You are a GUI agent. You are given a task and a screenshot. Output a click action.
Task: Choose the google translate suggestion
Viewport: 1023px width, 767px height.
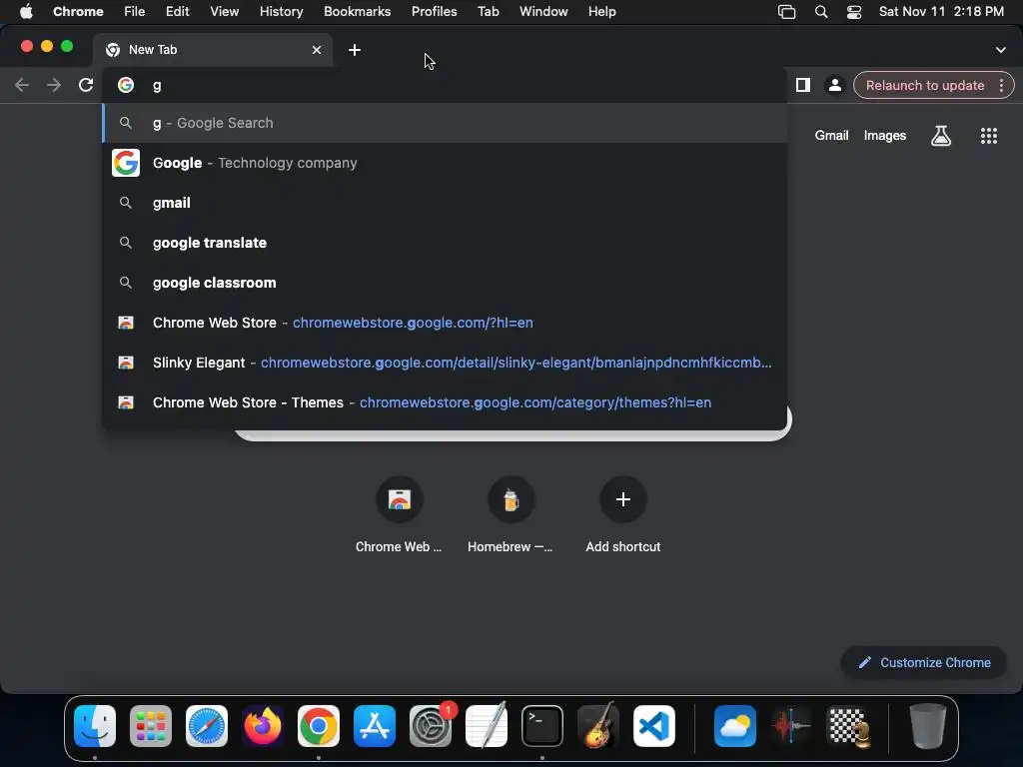click(x=445, y=243)
